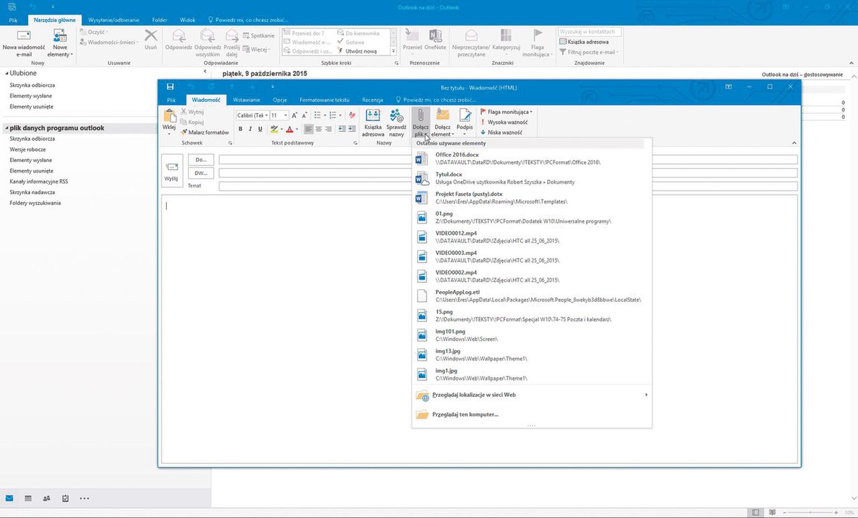Save the message with the floppy disk icon
The height and width of the screenshot is (518, 858).
(x=170, y=87)
